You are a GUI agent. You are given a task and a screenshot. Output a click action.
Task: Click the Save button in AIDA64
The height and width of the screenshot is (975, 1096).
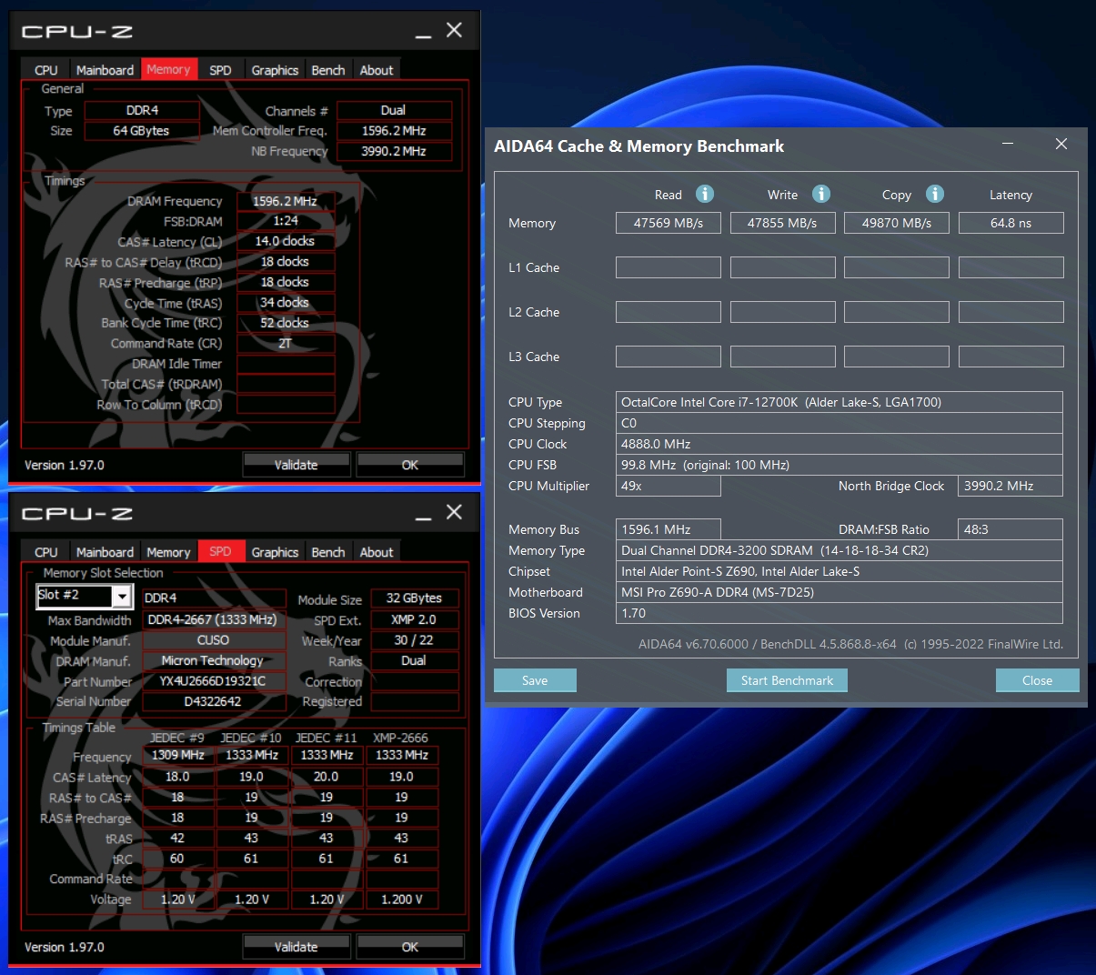[x=535, y=680]
